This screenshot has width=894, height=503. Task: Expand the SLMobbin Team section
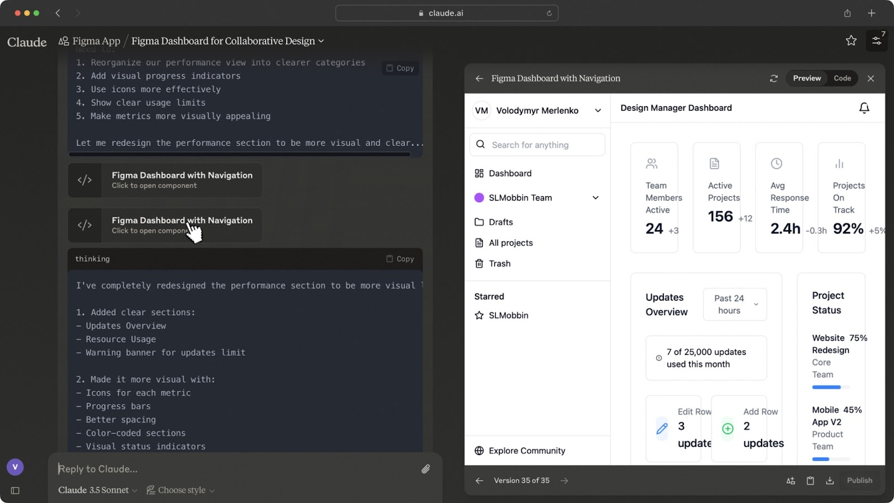pyautogui.click(x=596, y=198)
